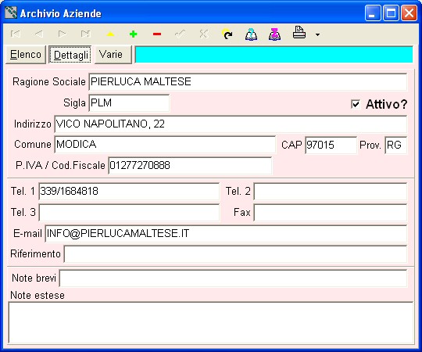The image size is (422, 352).
Task: Delete record with red minus icon
Action: pyautogui.click(x=157, y=34)
